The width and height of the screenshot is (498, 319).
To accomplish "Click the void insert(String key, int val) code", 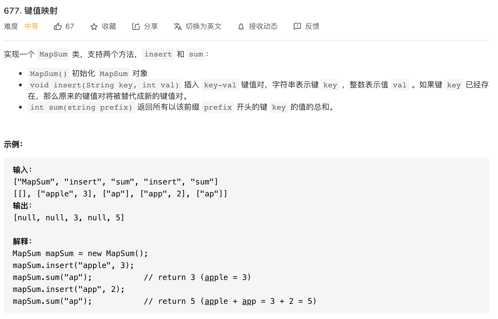I will coord(105,85).
